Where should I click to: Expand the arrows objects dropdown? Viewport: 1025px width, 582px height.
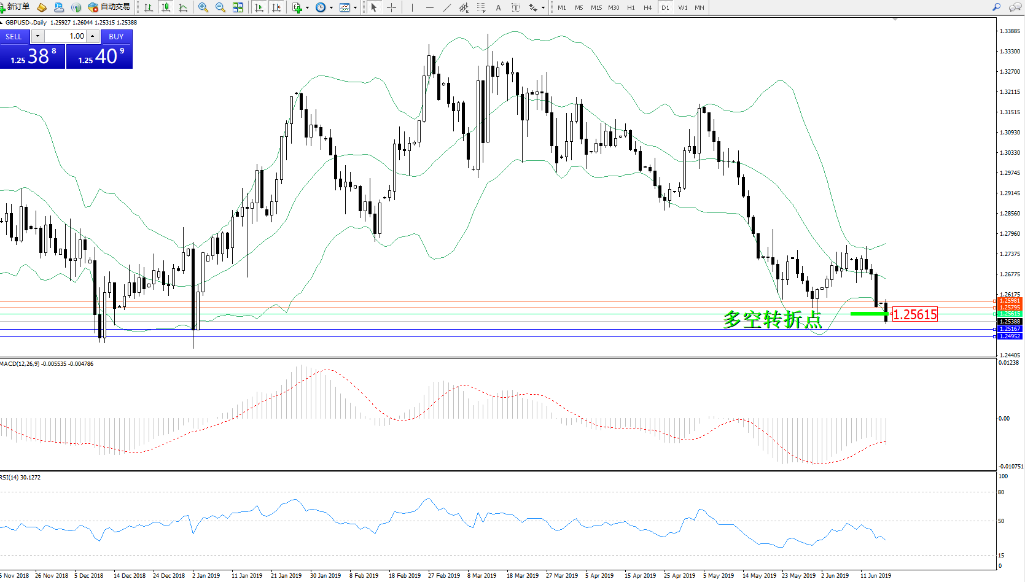[x=543, y=8]
